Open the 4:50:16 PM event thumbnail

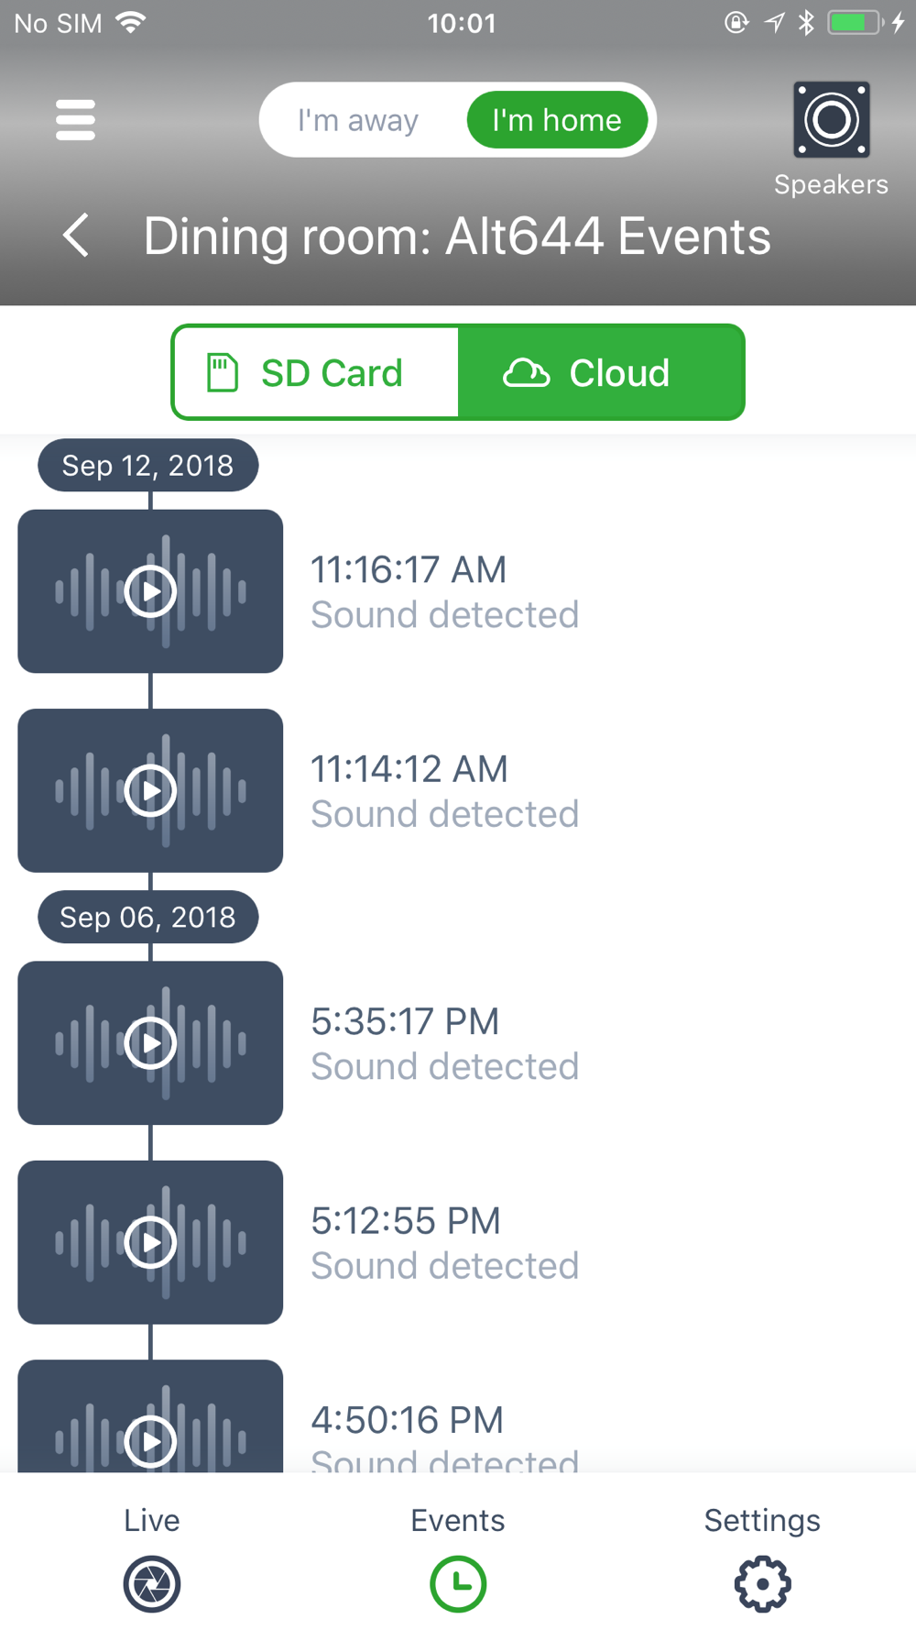[150, 1416]
